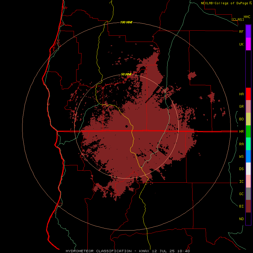Click the HHC product label
Image resolution: width=253 pixels, height=253 pixels.
pos(247,17)
